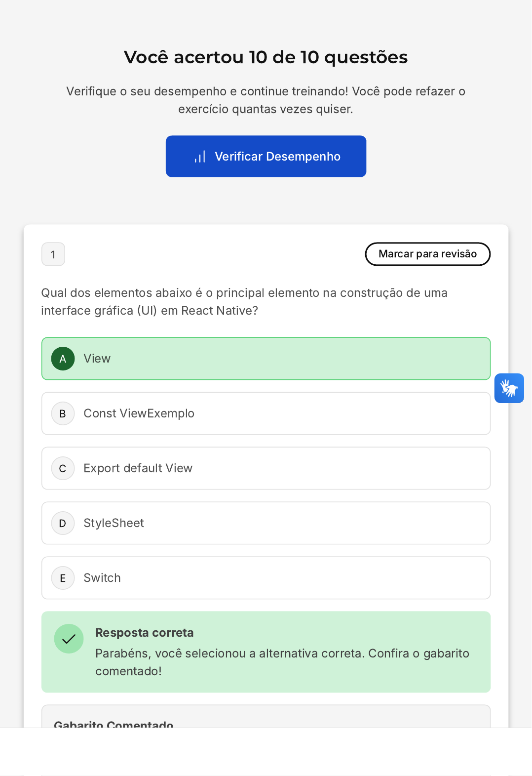Image resolution: width=532 pixels, height=776 pixels.
Task: Choose the "Export default View" answer text
Action: pyautogui.click(x=138, y=468)
